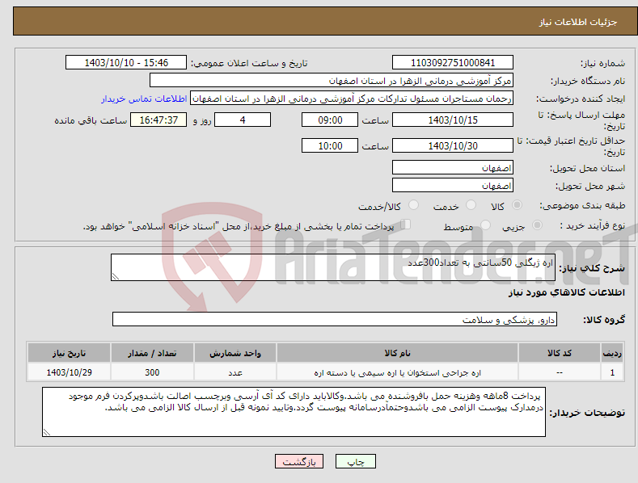Viewport: 638px width, 483px height.
Task: Click the buyer organization name field
Action: click(x=332, y=81)
